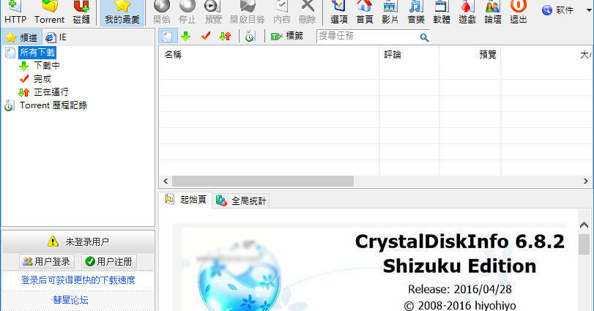Click the 開始 start button
The image size is (594, 311).
point(162,12)
